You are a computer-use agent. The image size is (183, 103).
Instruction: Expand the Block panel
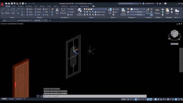click(114, 17)
